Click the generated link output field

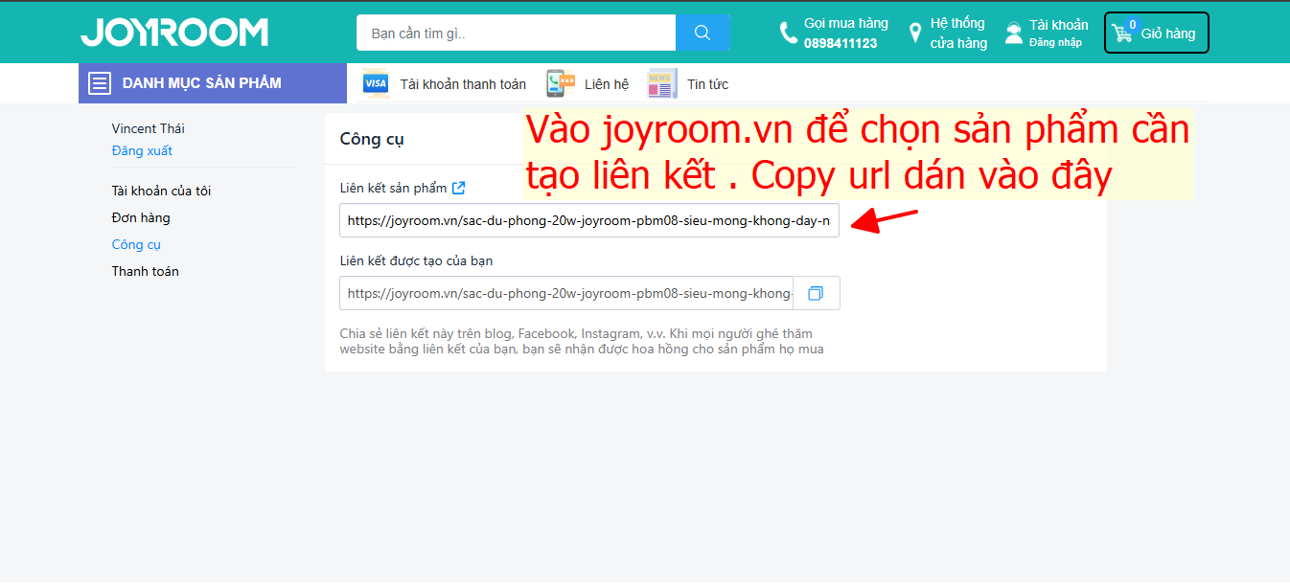(x=566, y=293)
